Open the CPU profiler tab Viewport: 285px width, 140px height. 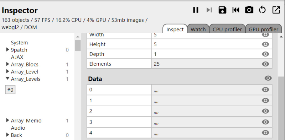click(x=227, y=29)
